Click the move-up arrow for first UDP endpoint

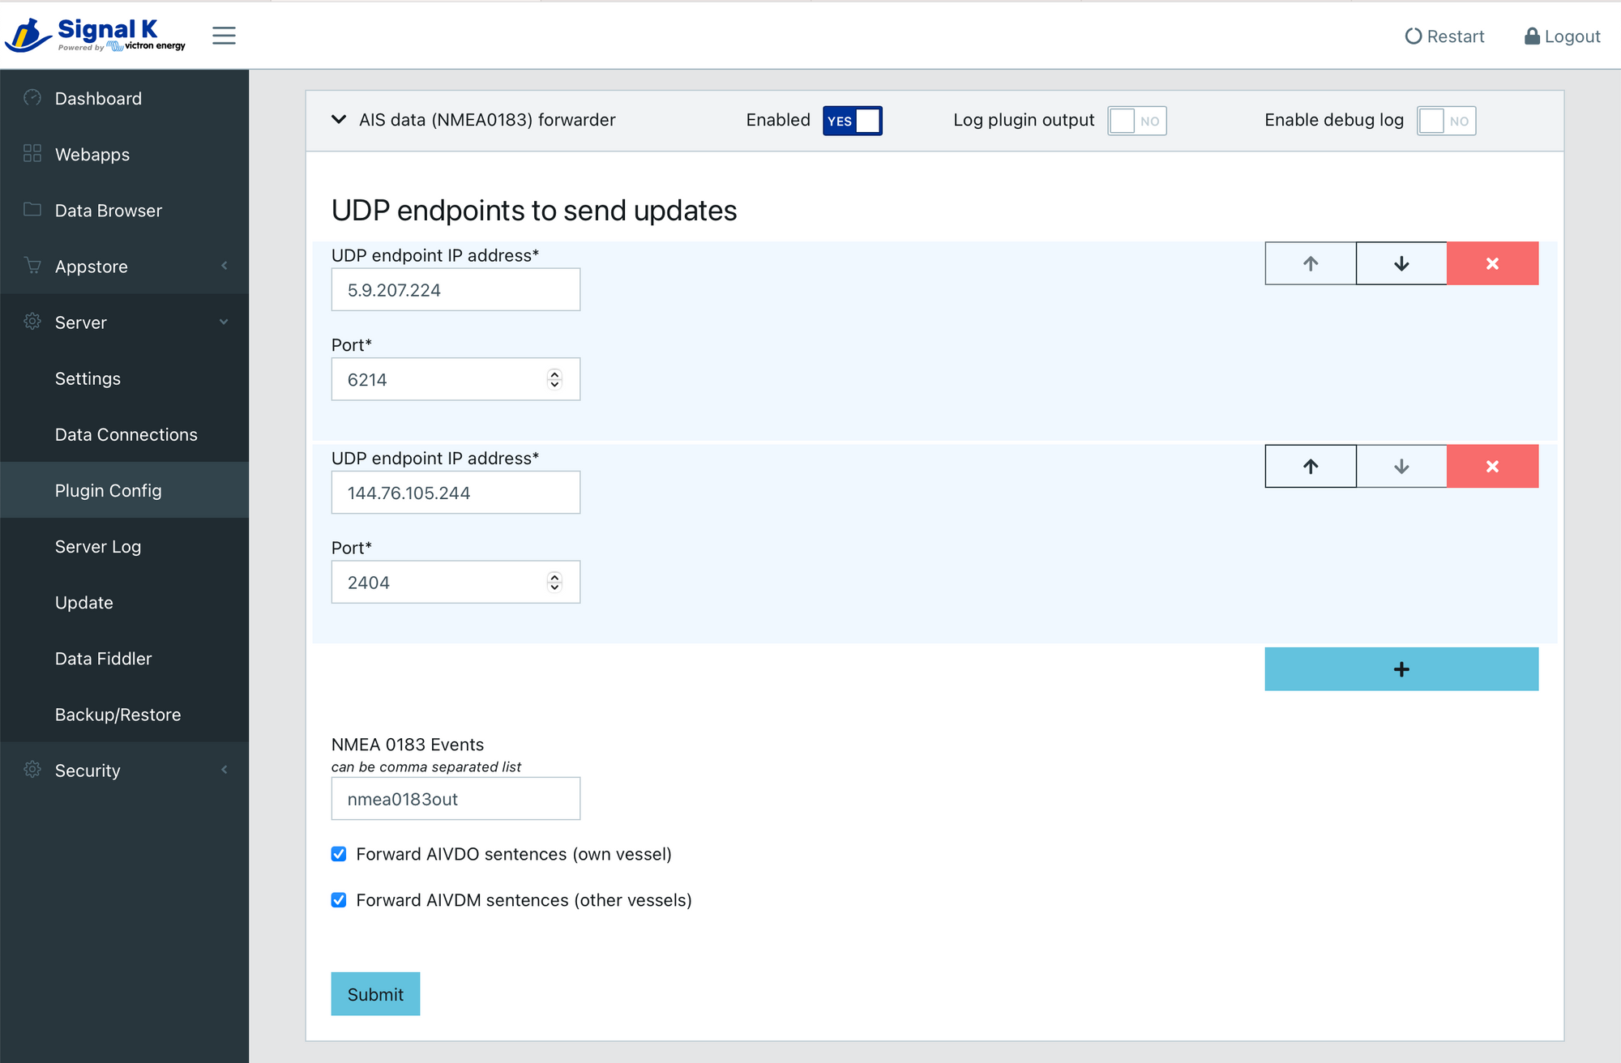click(1310, 263)
